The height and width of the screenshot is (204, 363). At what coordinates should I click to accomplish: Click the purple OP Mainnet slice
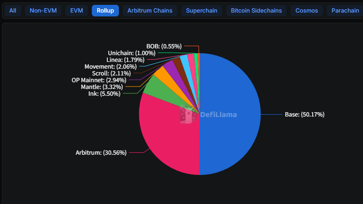click(x=173, y=70)
